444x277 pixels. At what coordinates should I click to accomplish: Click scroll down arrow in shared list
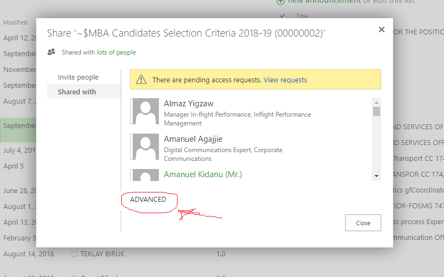click(376, 176)
